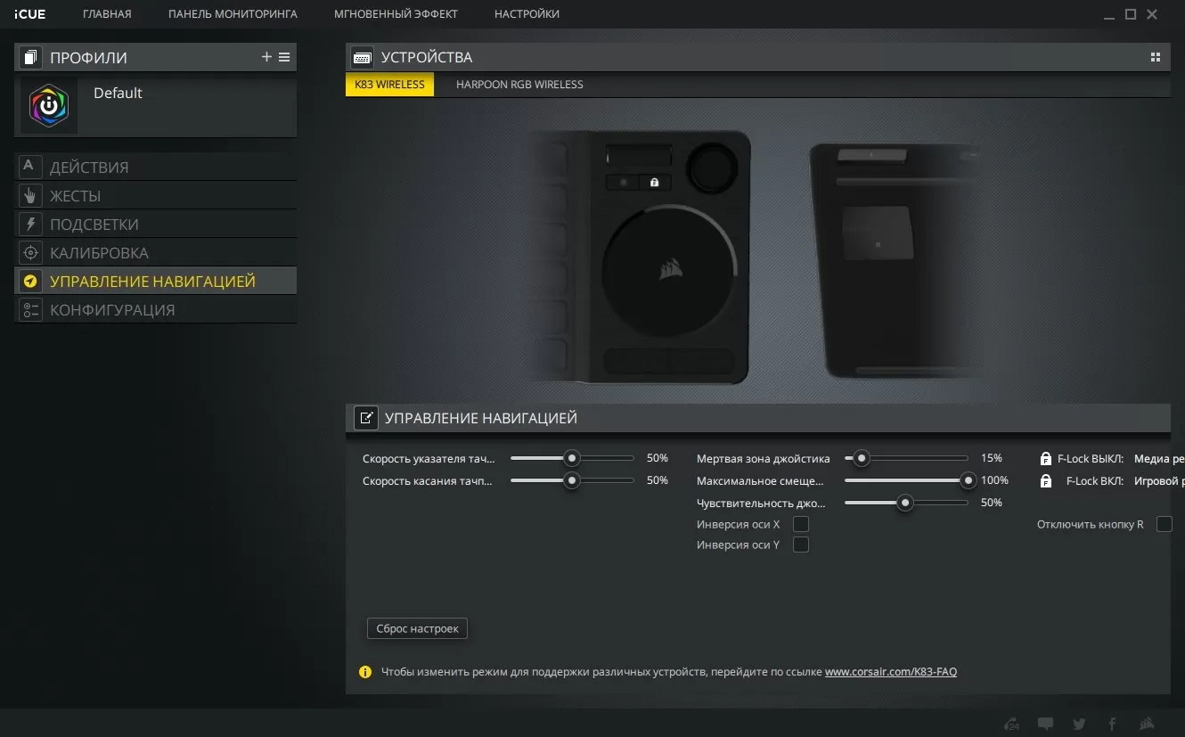Go to the ГЛАВНАЯ menu
This screenshot has width=1185, height=737.
point(107,14)
